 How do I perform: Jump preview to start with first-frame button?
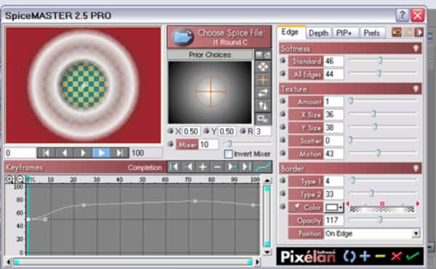tap(47, 153)
